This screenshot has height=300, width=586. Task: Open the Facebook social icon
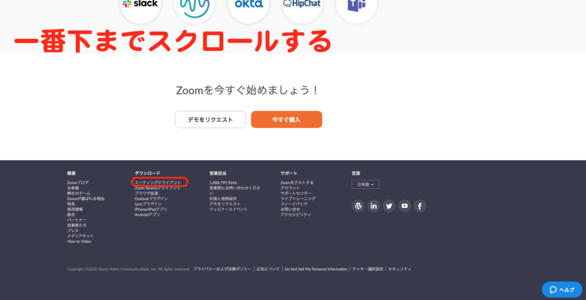(x=419, y=206)
